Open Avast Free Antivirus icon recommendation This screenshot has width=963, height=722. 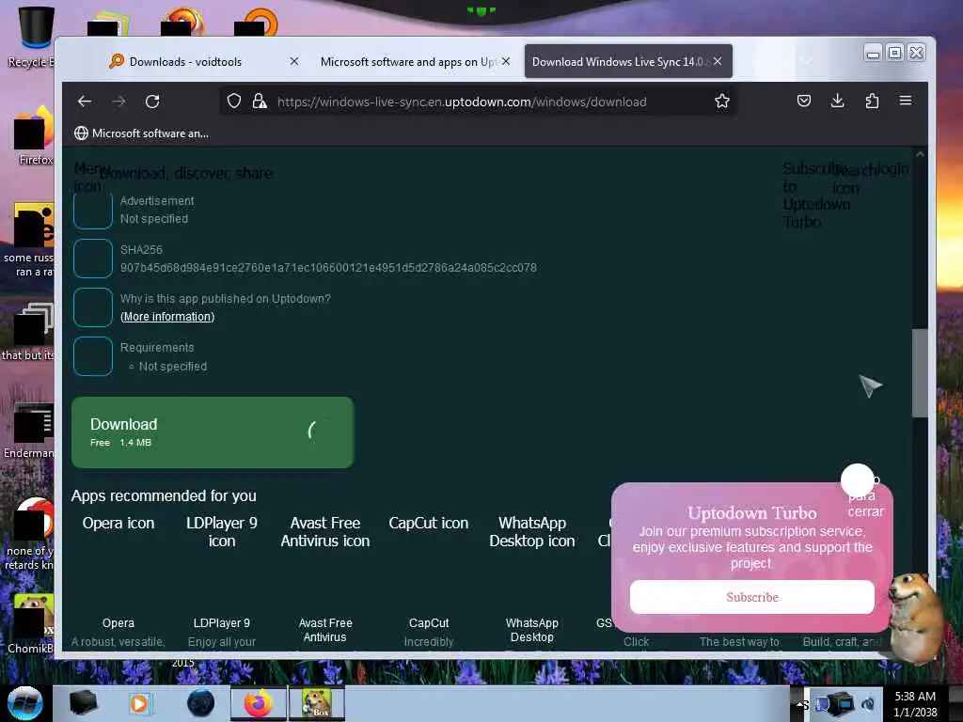(x=324, y=532)
